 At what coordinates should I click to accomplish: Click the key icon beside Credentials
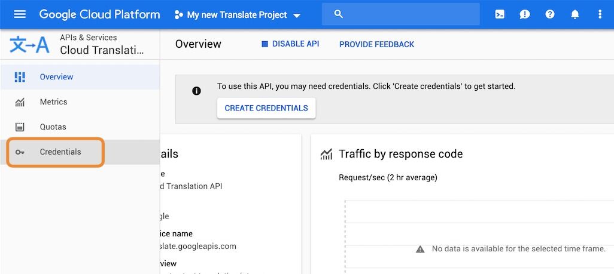pos(20,152)
